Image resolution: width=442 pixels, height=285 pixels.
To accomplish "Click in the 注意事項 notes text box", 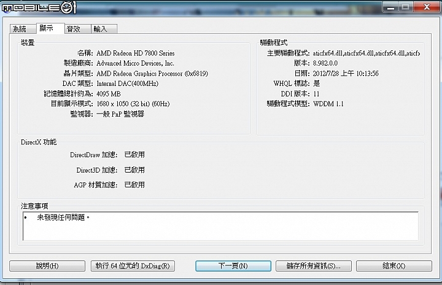I will click(x=220, y=226).
